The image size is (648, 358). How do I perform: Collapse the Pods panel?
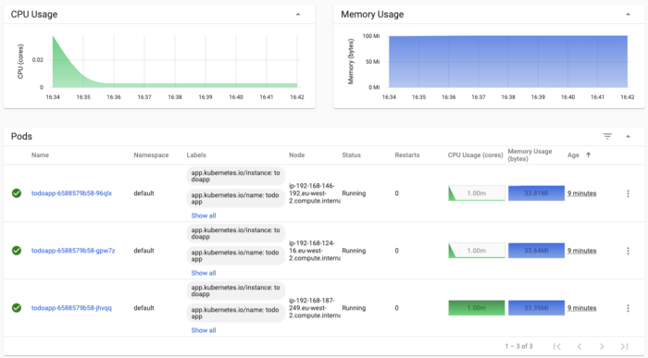coord(628,136)
